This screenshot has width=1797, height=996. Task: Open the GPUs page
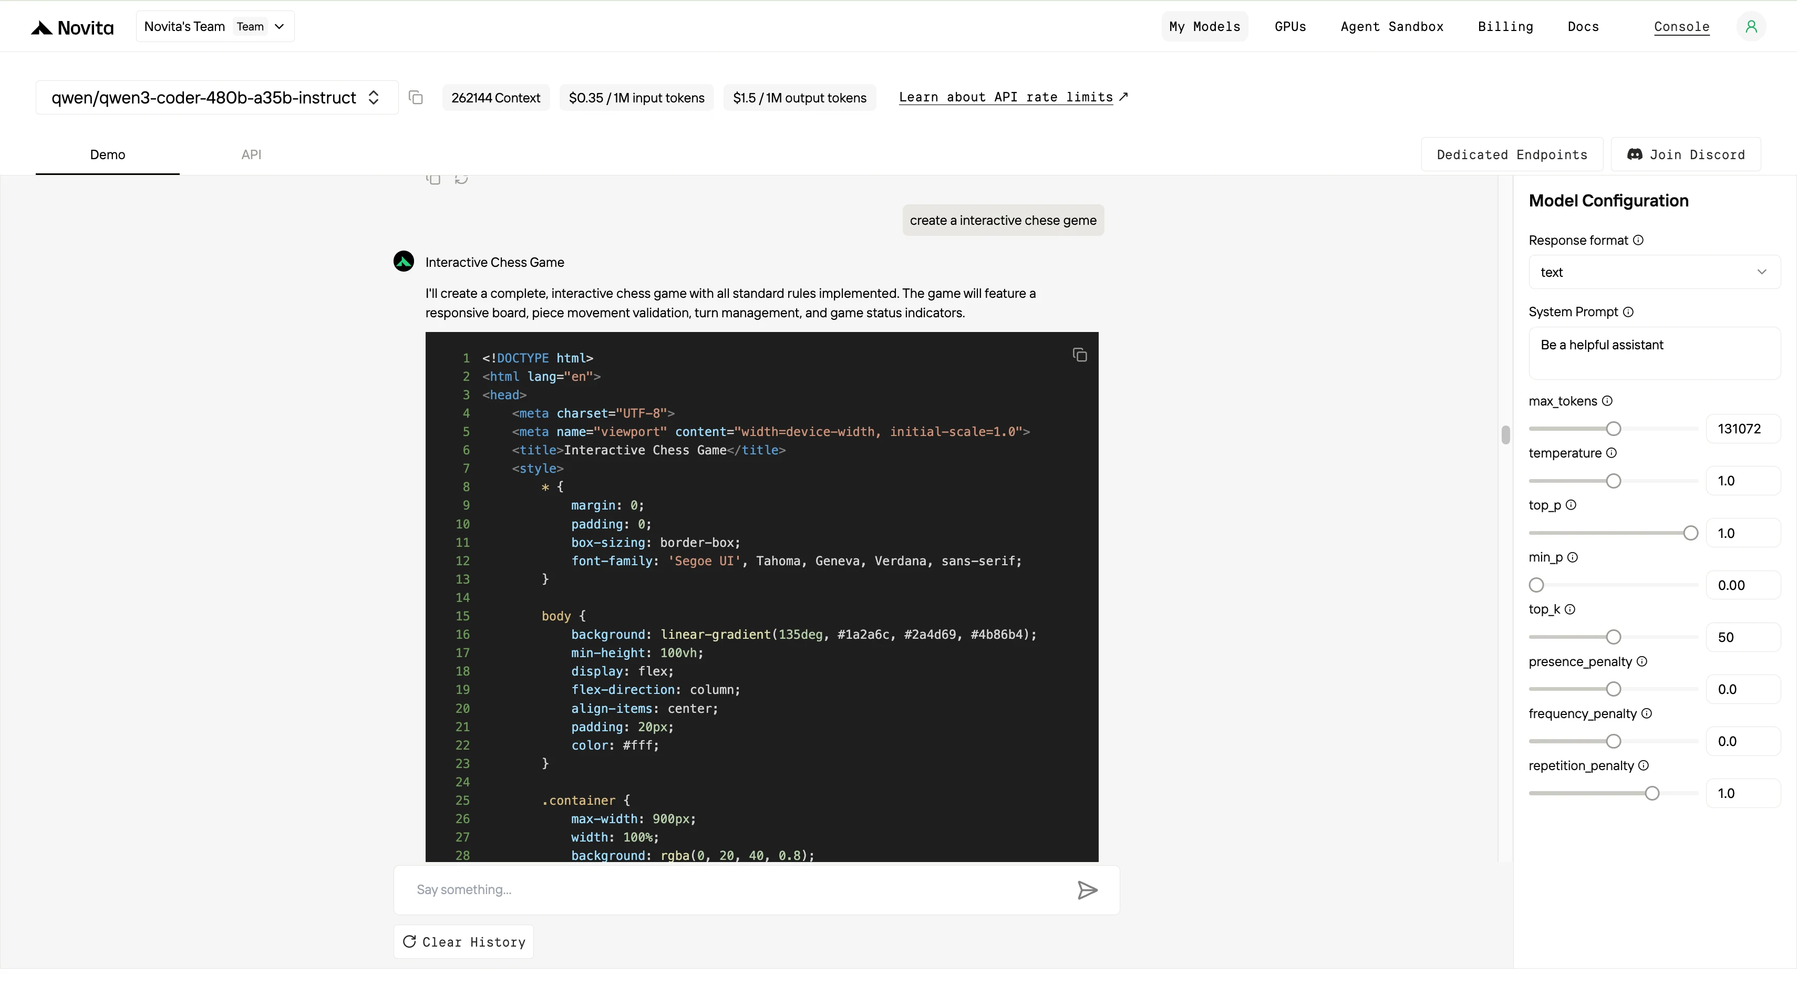tap(1290, 26)
